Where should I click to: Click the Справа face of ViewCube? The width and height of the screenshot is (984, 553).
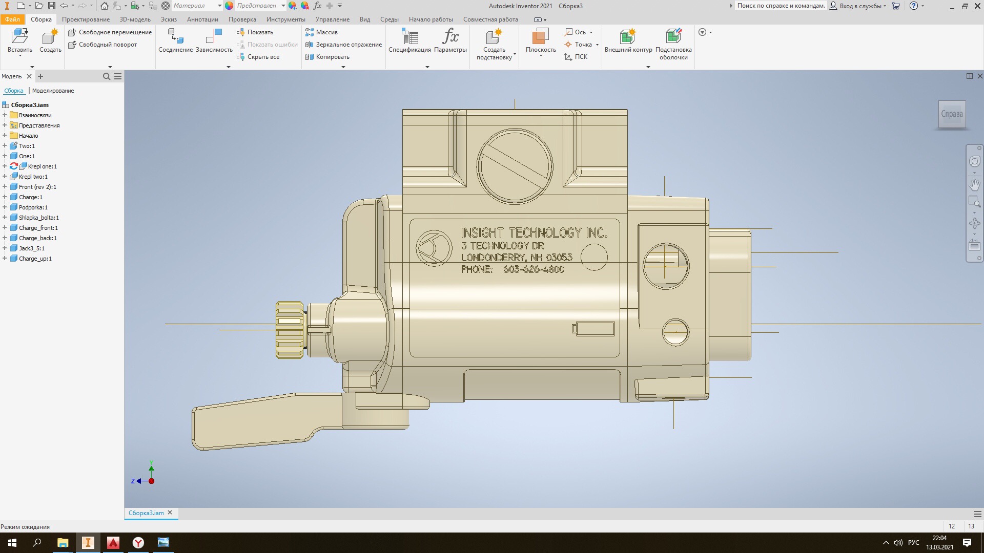(951, 114)
